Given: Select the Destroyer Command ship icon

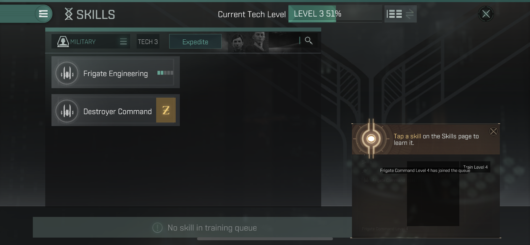Looking at the screenshot, I should pos(67,112).
